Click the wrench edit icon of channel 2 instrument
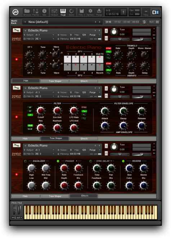 pos(16,88)
